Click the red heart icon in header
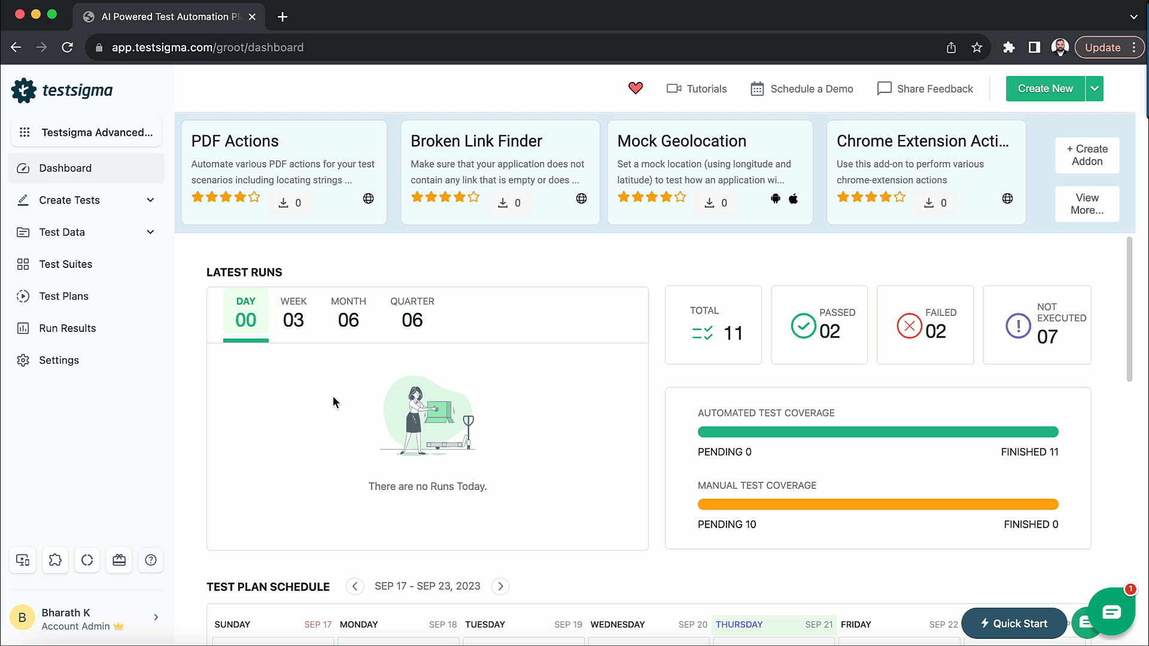This screenshot has height=646, width=1149. (636, 89)
